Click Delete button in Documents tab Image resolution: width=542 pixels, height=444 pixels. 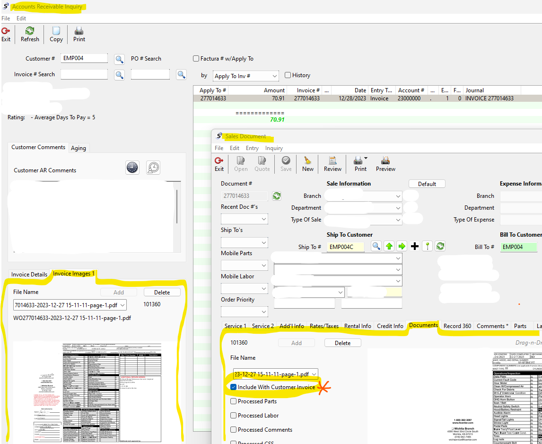(342, 343)
